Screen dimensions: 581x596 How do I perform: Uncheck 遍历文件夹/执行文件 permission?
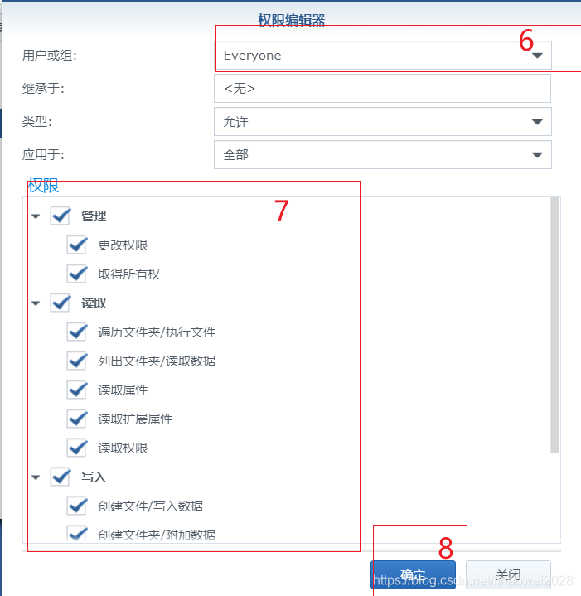coord(77,332)
